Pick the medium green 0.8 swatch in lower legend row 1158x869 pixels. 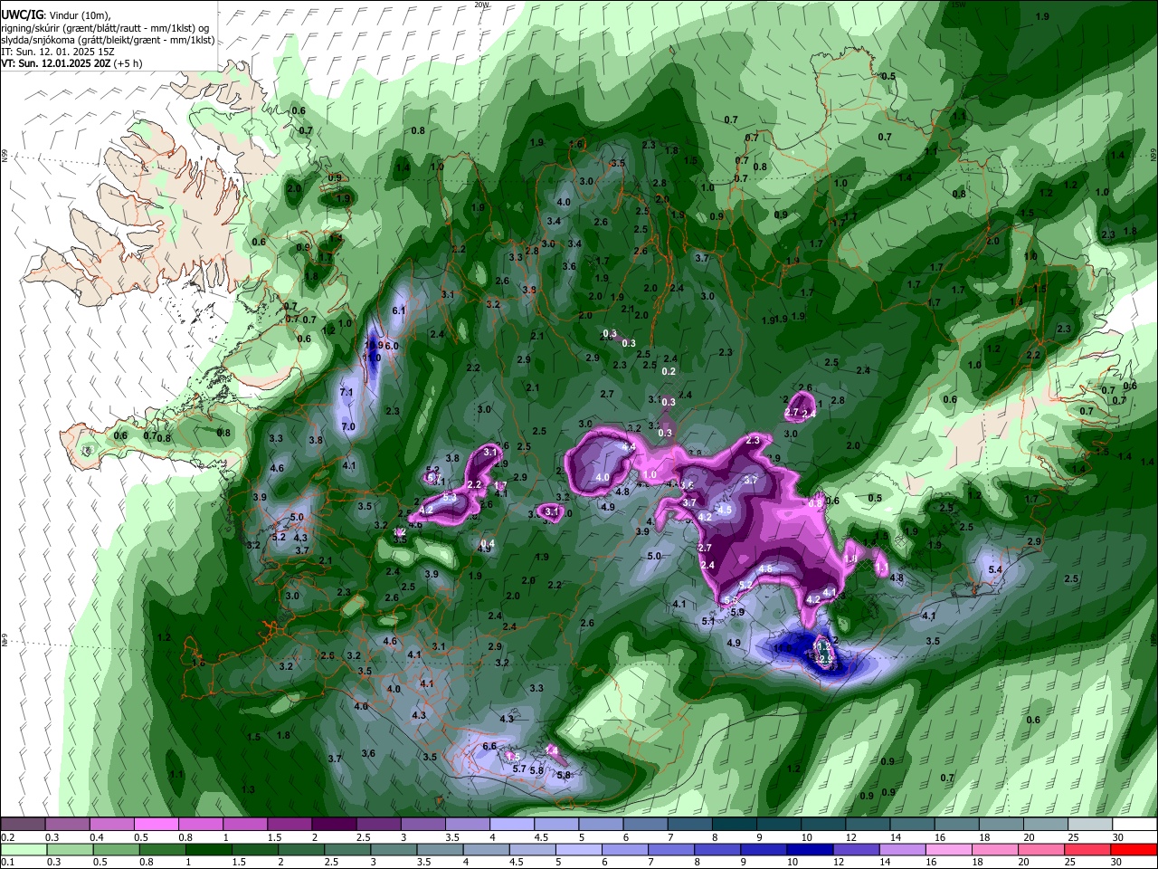163,849
